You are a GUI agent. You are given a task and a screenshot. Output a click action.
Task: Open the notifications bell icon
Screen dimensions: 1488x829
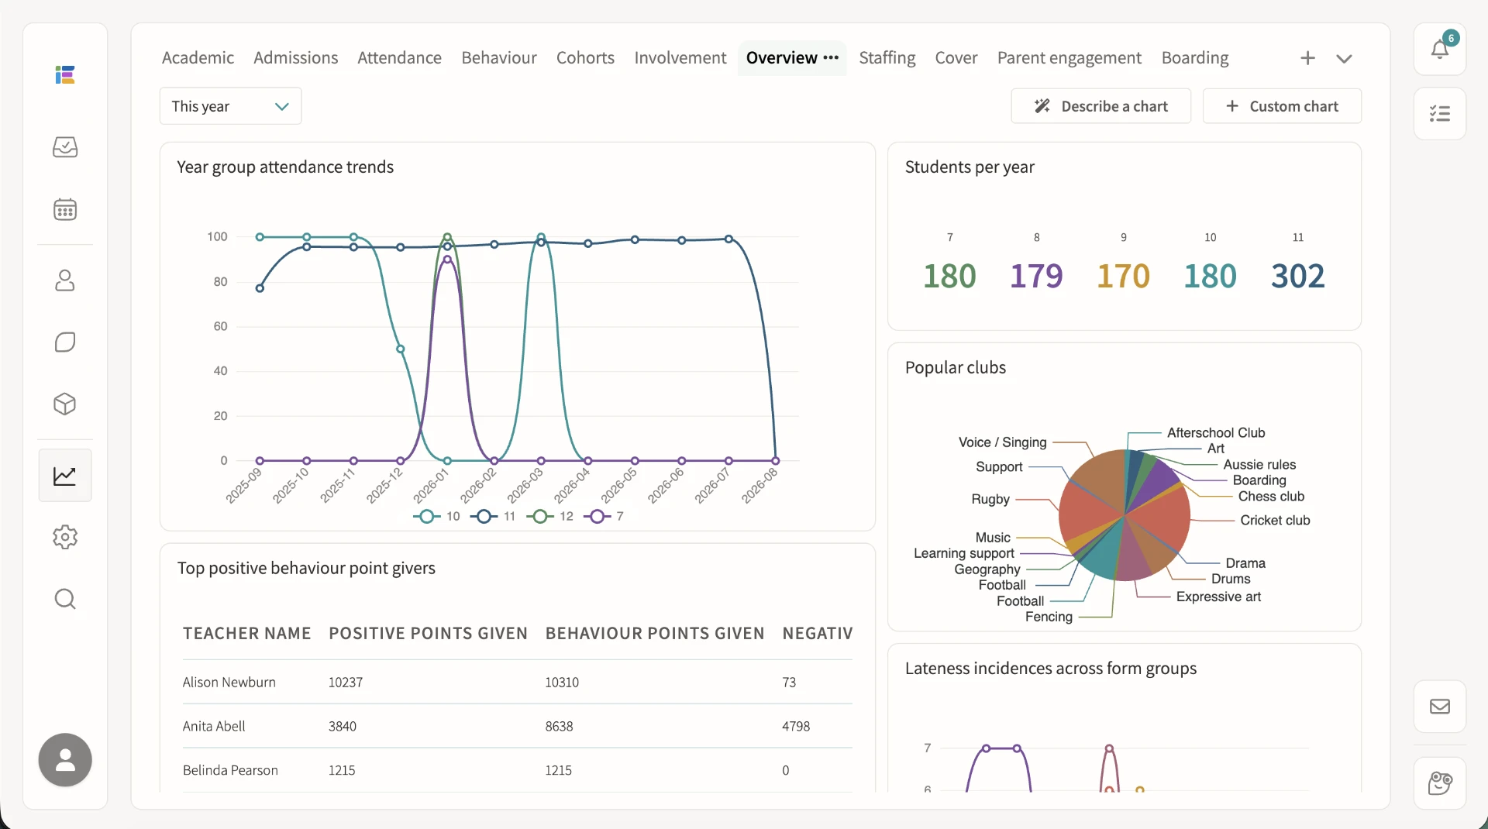coord(1440,50)
